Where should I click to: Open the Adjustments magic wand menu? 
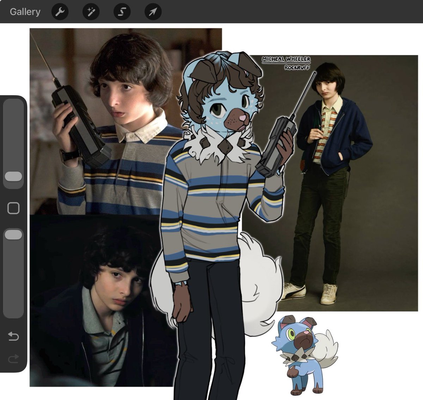[x=91, y=12]
